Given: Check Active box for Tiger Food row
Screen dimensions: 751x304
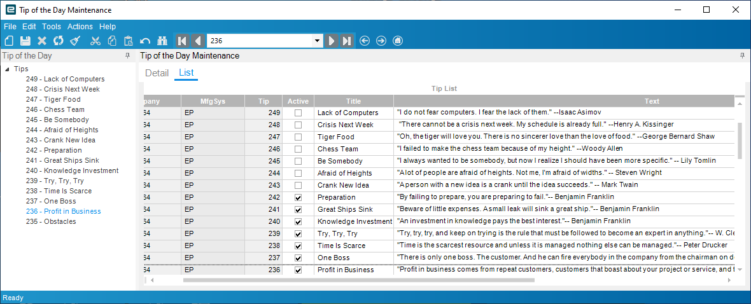Looking at the screenshot, I should pos(298,137).
